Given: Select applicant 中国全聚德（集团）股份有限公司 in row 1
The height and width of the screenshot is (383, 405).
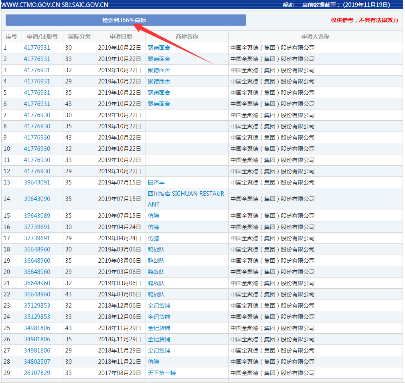Looking at the screenshot, I should coord(273,48).
